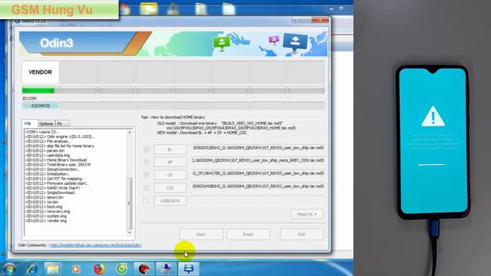This screenshot has width=491, height=276.
Task: Click the purple icon in Odin banner
Action: 274,40
